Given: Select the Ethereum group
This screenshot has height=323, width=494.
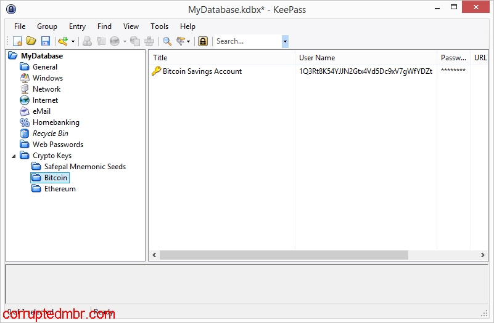Looking at the screenshot, I should [60, 189].
